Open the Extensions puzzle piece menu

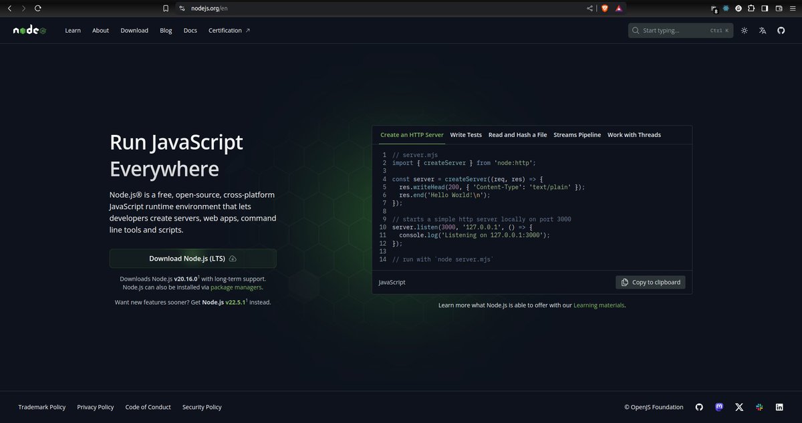tap(751, 8)
